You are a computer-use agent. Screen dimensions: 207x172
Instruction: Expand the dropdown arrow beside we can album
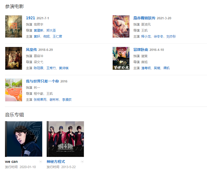[x=41, y=162]
